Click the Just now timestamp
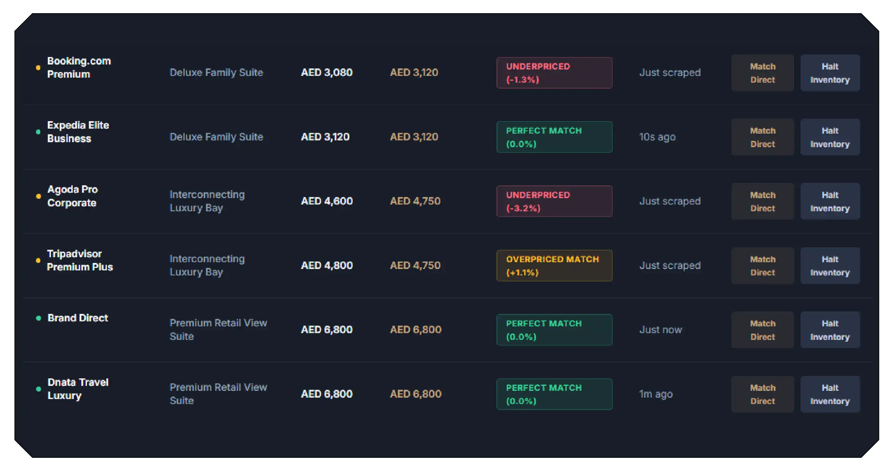The height and width of the screenshot is (471, 894). tap(660, 330)
